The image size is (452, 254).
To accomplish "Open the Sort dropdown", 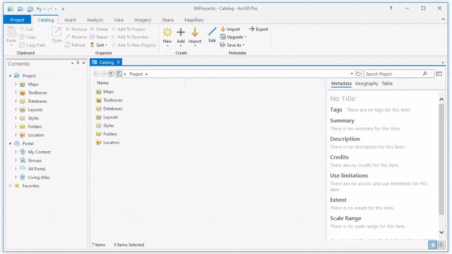I will [98, 45].
